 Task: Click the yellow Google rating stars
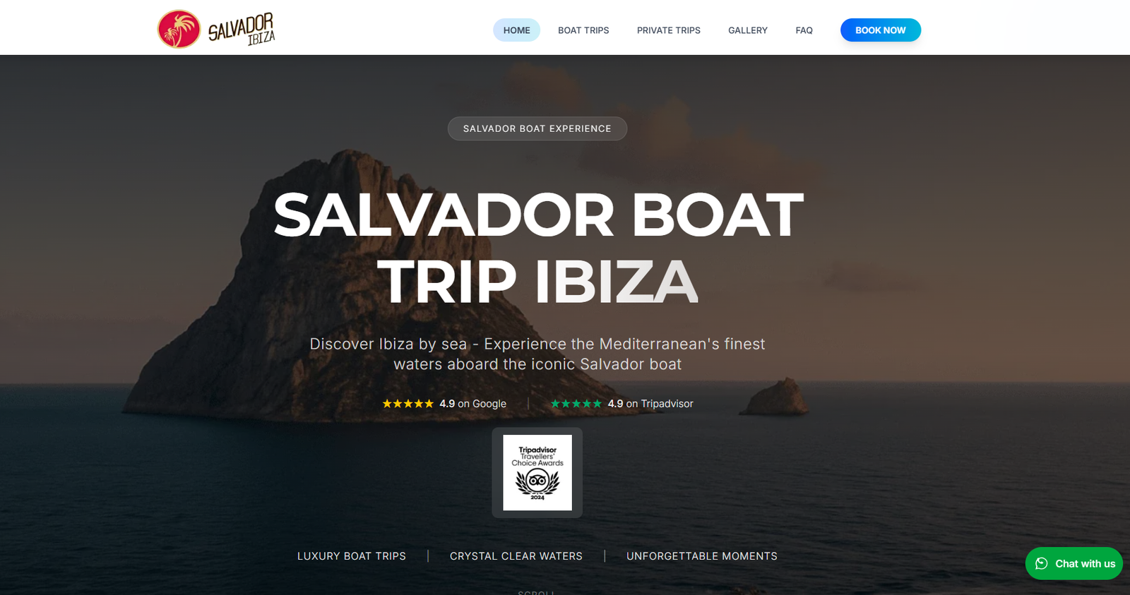tap(408, 404)
